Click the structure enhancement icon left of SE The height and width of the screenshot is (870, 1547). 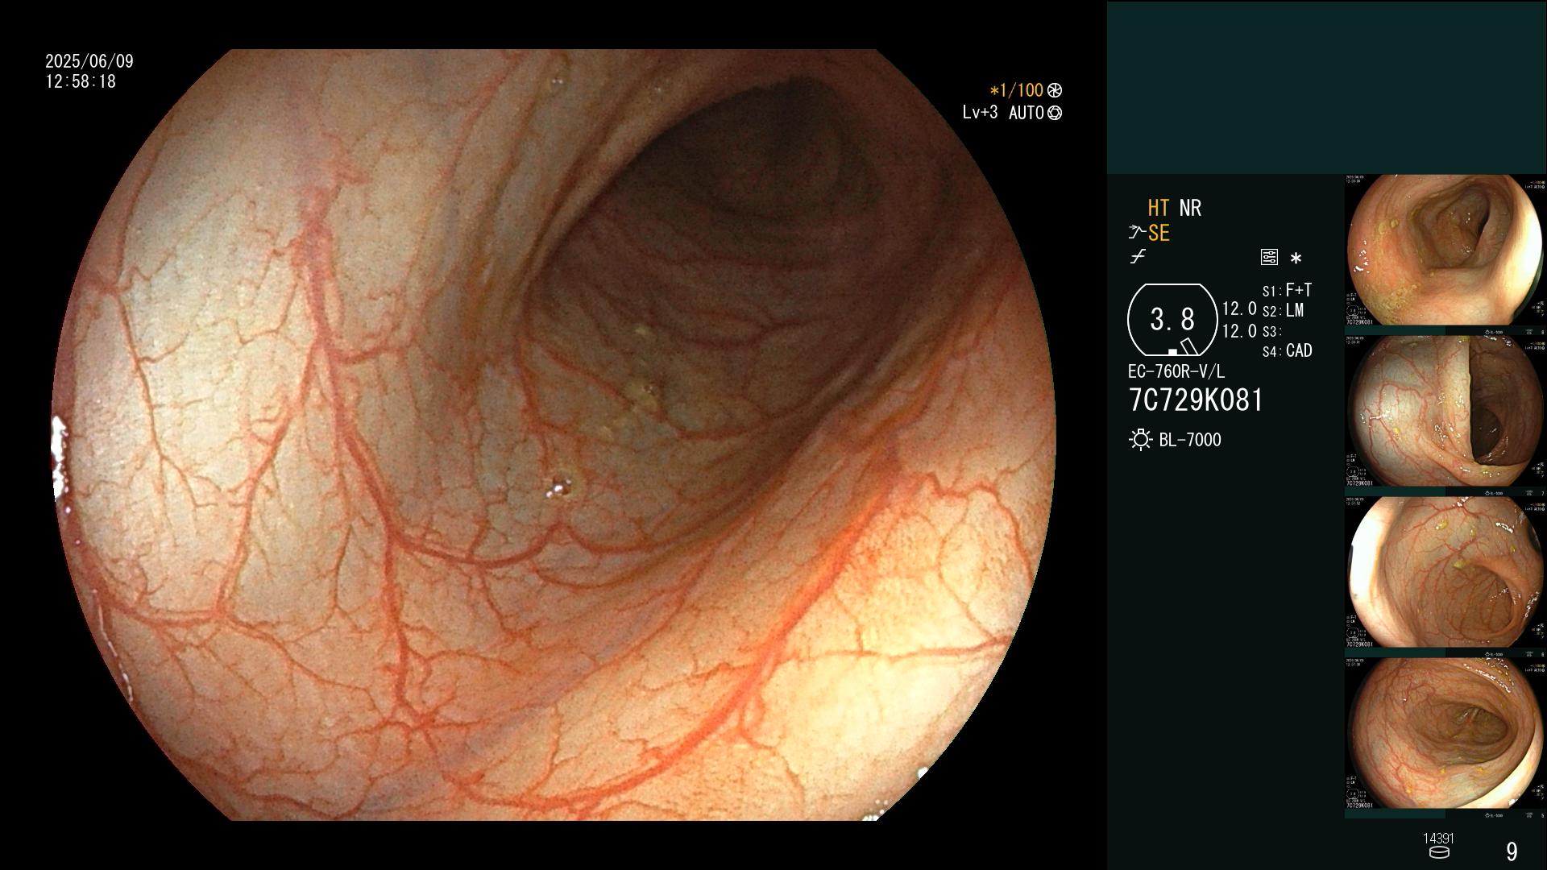pyautogui.click(x=1136, y=233)
